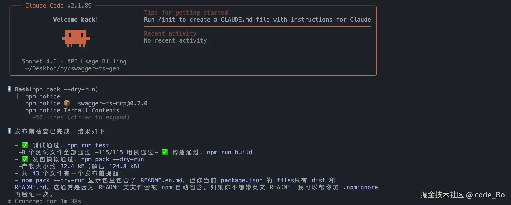Click the tree branch connector under Bash
Screen dimensions: 511x205
(19, 96)
